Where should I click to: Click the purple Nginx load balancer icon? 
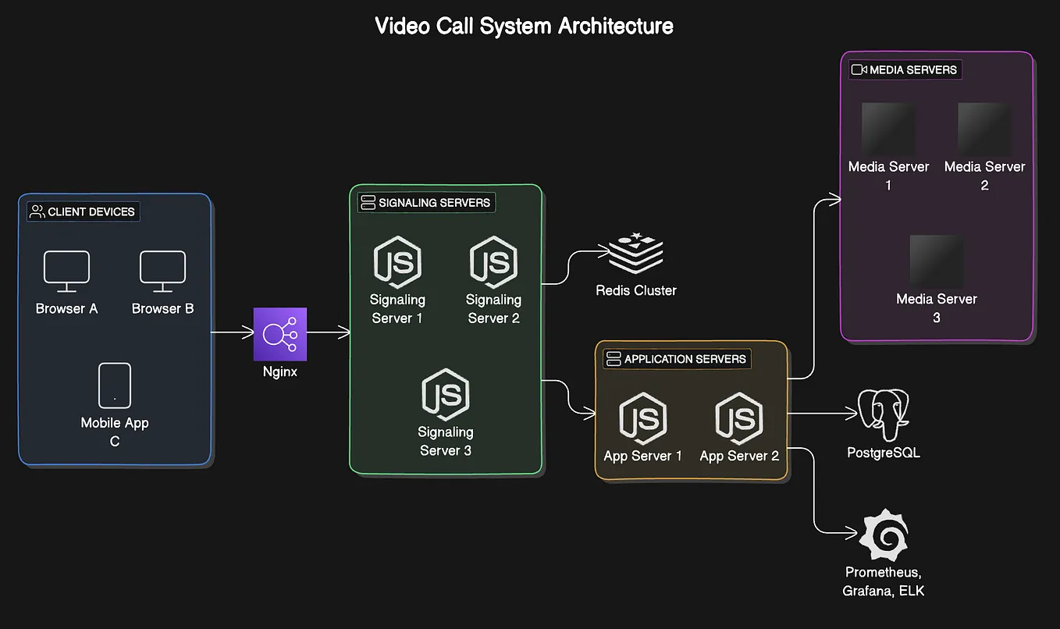(x=280, y=334)
